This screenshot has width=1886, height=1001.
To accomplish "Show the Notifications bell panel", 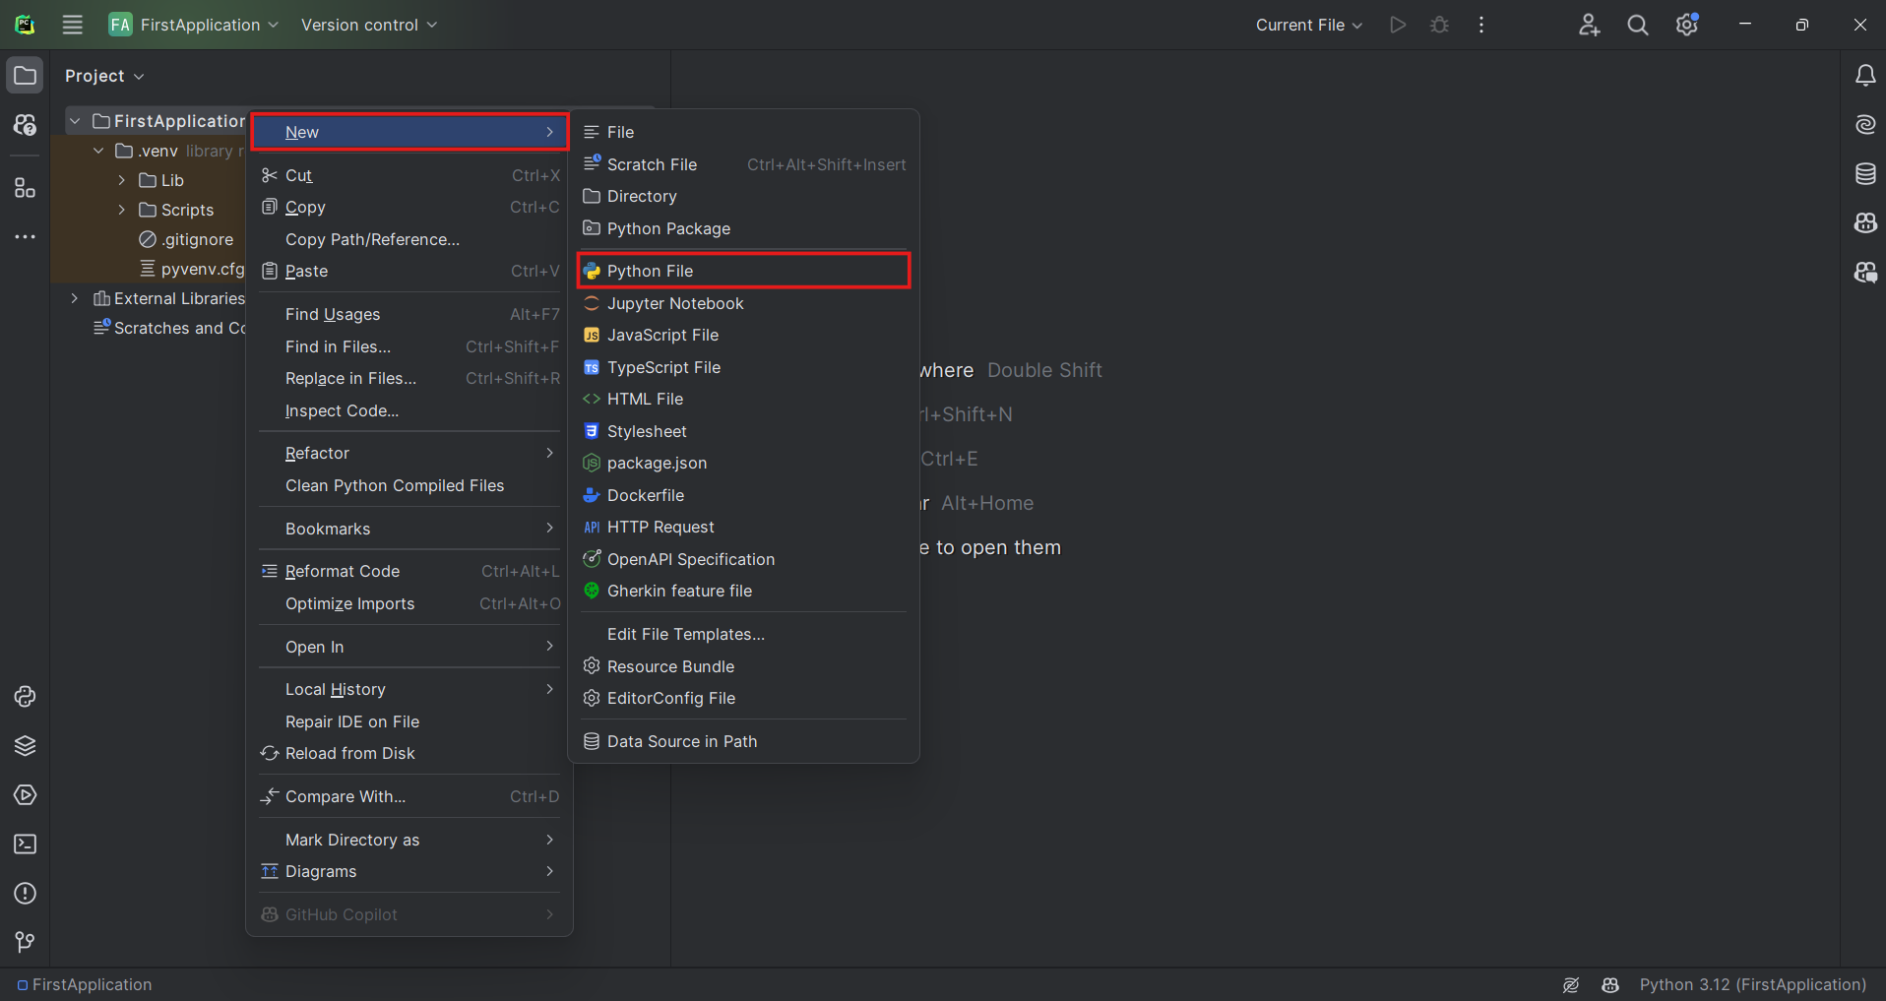I will [x=1864, y=76].
